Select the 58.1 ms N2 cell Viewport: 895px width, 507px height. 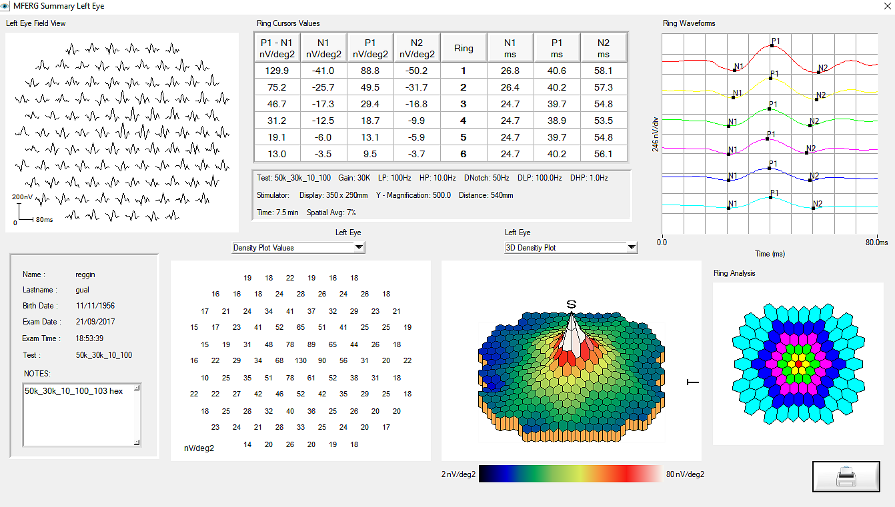(x=604, y=71)
